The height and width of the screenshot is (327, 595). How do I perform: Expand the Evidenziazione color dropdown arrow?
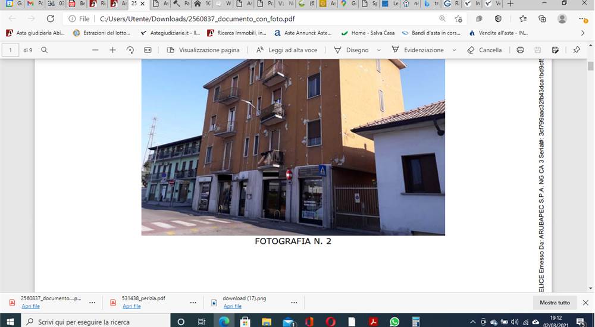click(x=454, y=50)
